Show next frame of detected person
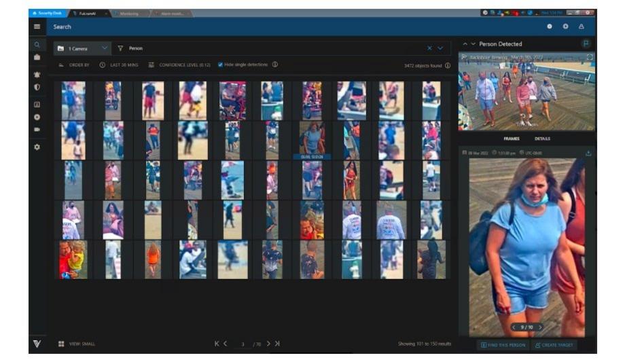 click(x=540, y=327)
